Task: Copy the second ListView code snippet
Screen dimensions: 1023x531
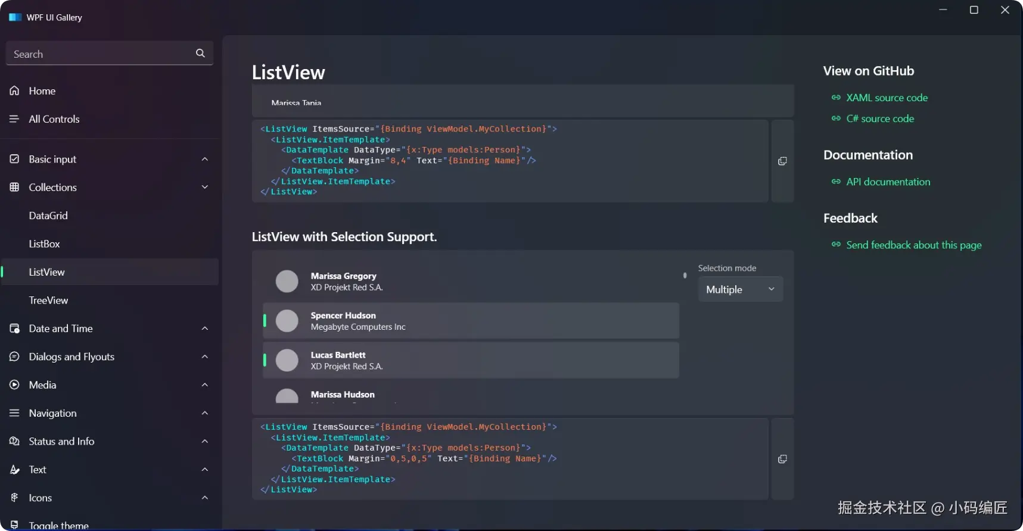Action: (782, 459)
